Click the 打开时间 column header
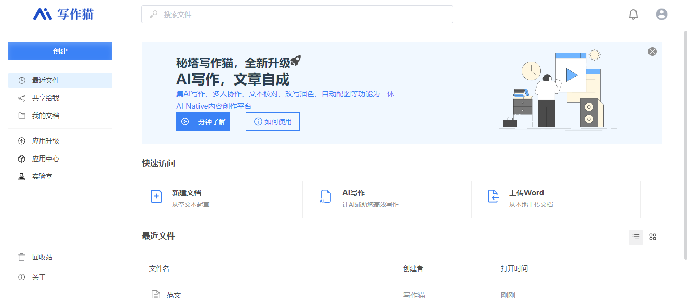This screenshot has width=689, height=298. [x=514, y=268]
